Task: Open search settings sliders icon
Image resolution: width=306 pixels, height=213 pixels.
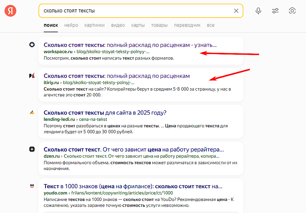Action: [x=275, y=11]
